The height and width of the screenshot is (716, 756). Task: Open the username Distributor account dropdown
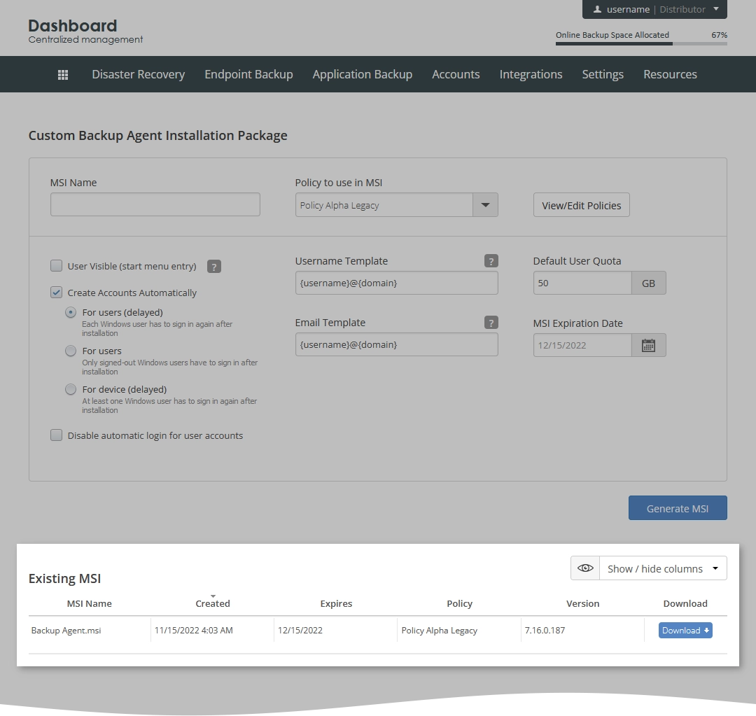[654, 9]
